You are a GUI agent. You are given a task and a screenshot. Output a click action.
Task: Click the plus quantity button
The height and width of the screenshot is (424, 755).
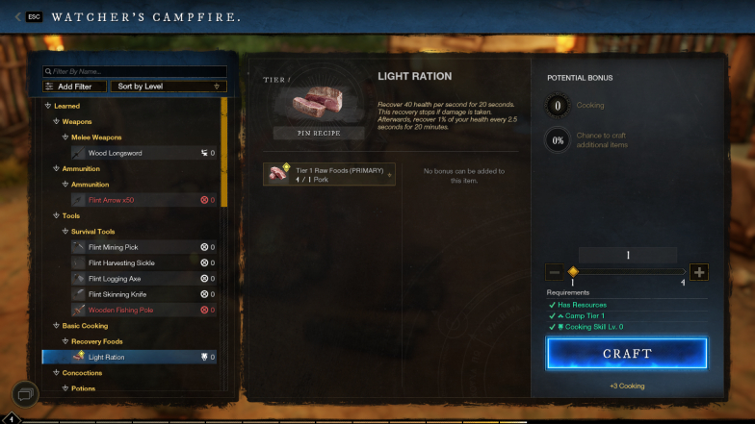pos(699,272)
